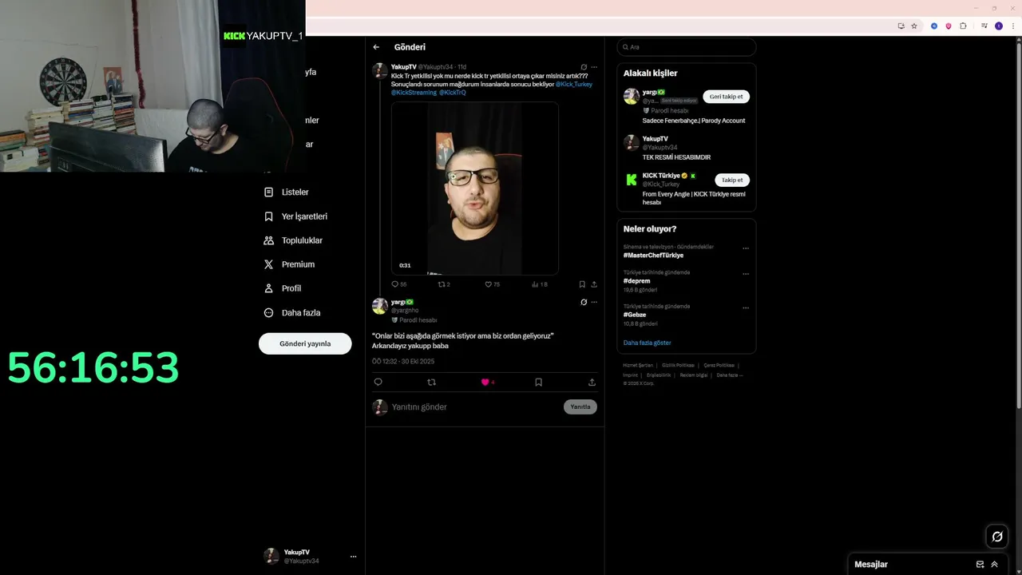Open the browser Extensions puzzle icon
Viewport: 1022px width, 575px height.
pos(963,26)
